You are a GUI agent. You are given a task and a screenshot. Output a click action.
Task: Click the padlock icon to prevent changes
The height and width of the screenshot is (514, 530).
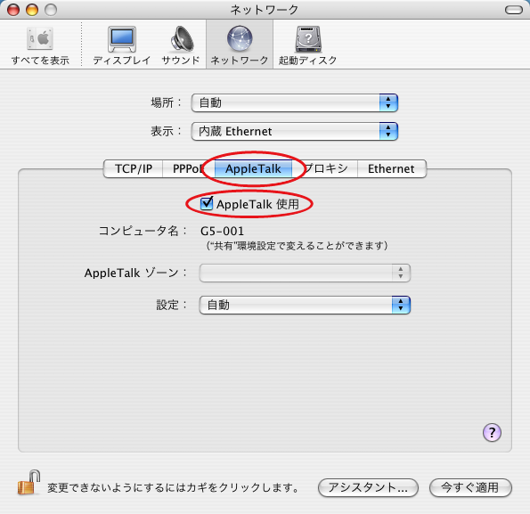(x=29, y=483)
